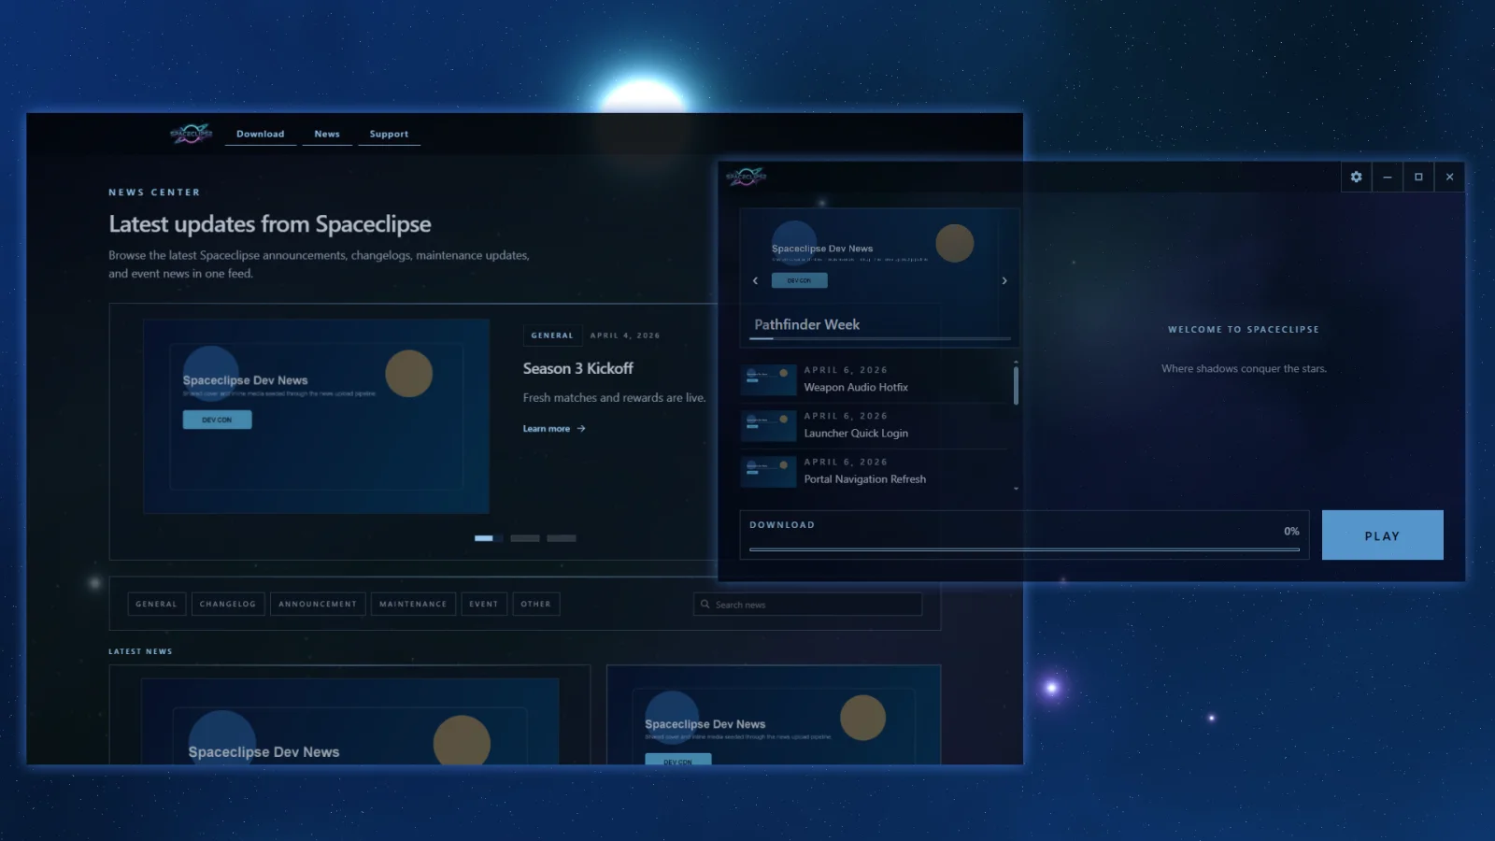
Task: Select the next arrow in the launcher news carousel
Action: pos(1004,280)
